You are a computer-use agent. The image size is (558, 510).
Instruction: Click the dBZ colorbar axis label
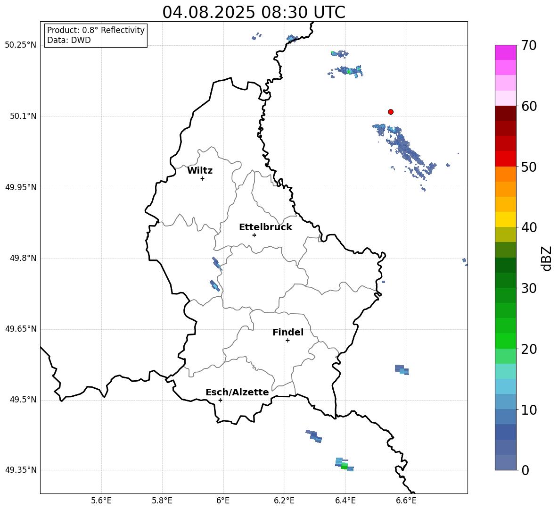tap(547, 258)
